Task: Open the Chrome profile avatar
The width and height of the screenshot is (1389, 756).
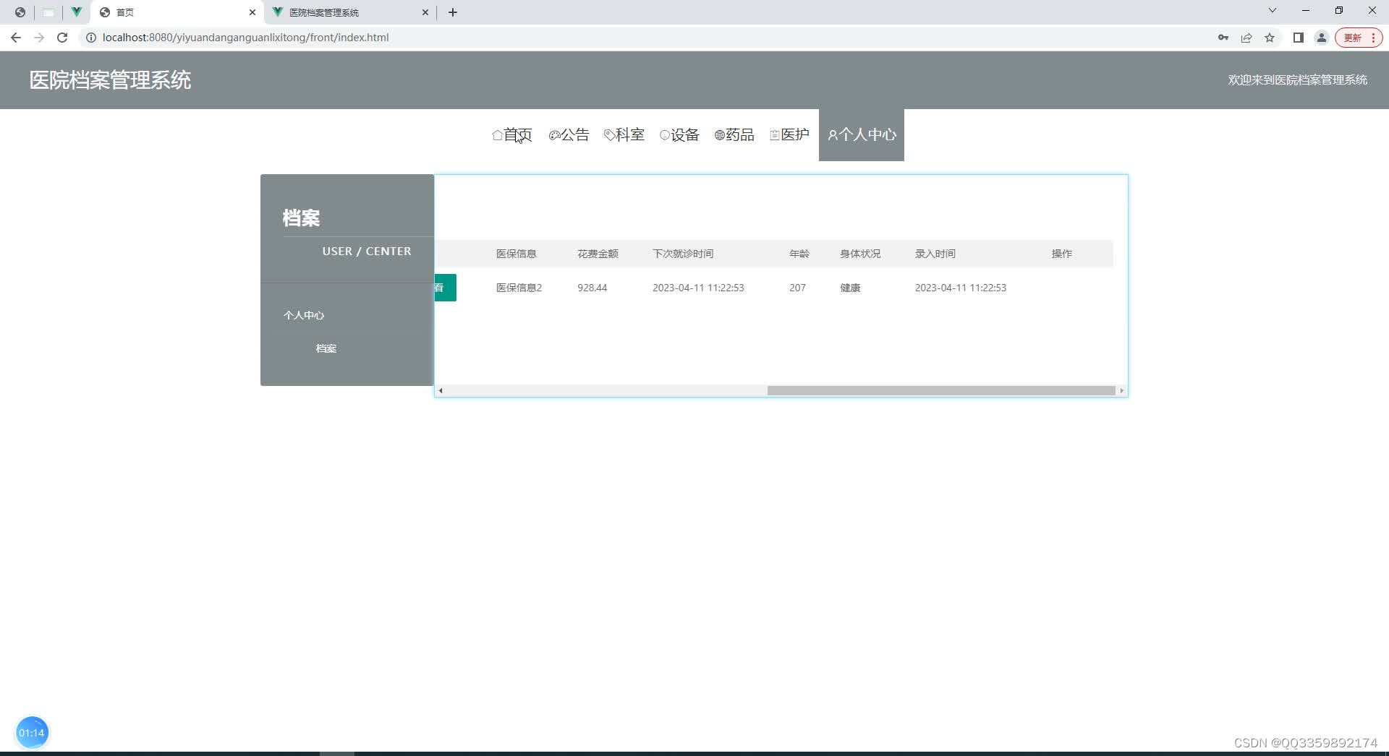Action: [1322, 38]
